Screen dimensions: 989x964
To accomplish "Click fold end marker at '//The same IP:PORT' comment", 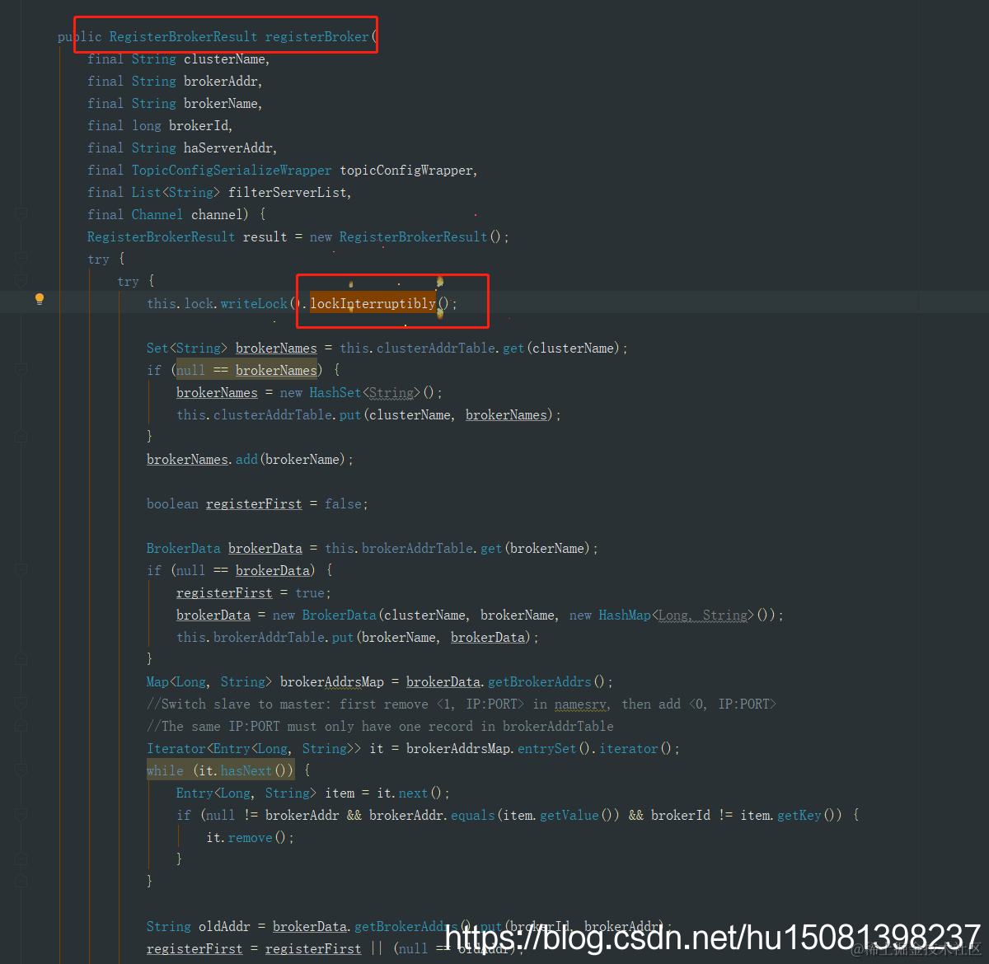I will coord(22,726).
